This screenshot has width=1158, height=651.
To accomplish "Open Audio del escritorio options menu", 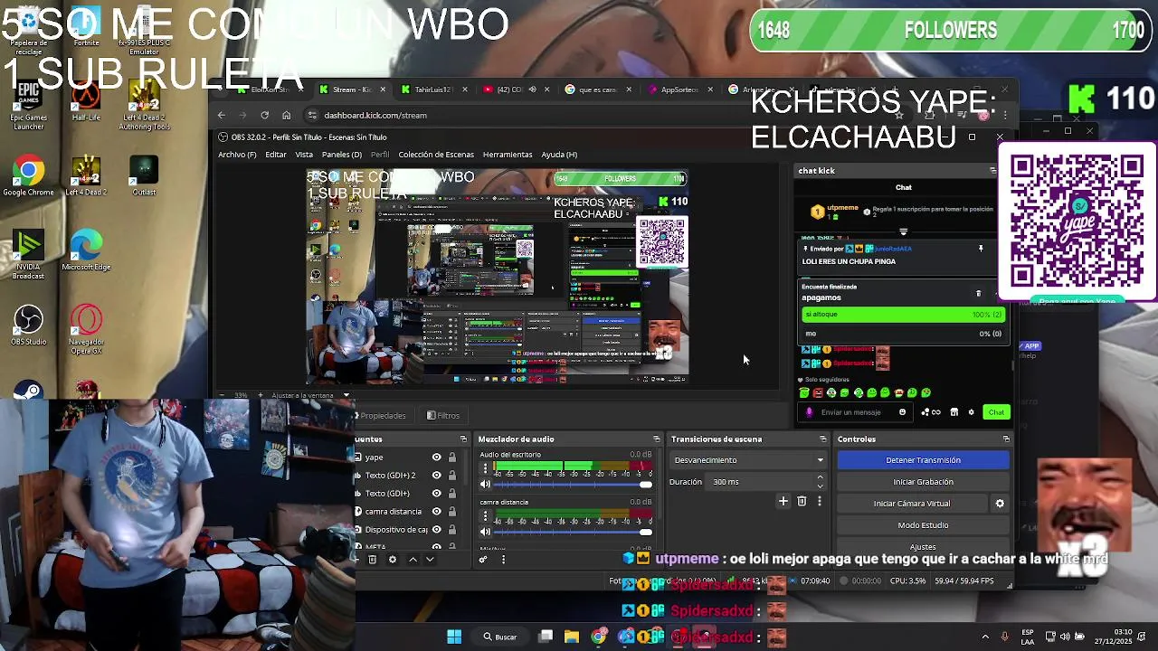I will pos(485,468).
